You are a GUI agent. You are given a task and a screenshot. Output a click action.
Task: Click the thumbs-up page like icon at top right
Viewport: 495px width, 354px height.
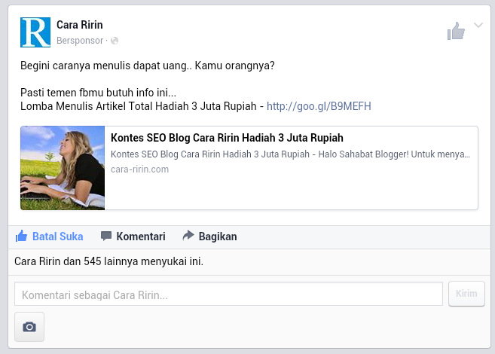point(456,31)
